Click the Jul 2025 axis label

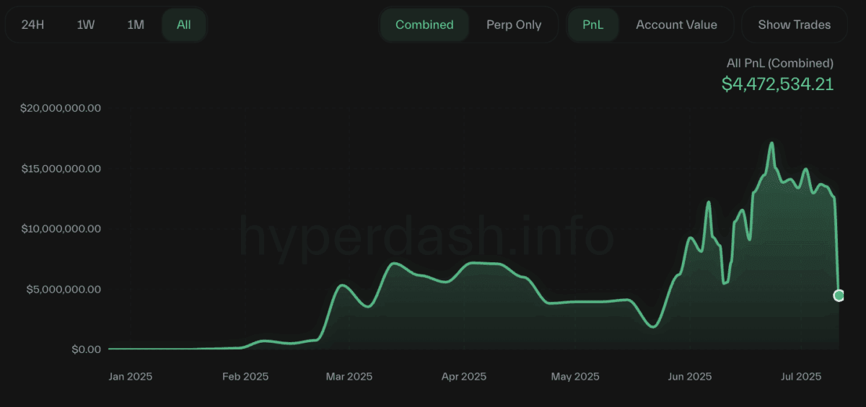(802, 376)
